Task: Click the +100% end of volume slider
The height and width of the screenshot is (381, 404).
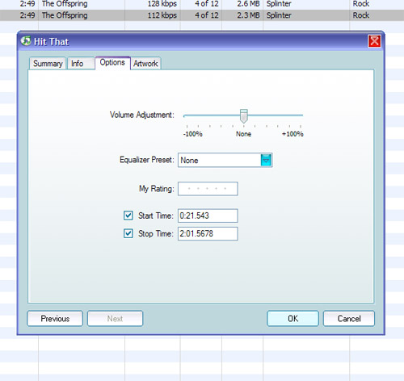Action: point(301,115)
